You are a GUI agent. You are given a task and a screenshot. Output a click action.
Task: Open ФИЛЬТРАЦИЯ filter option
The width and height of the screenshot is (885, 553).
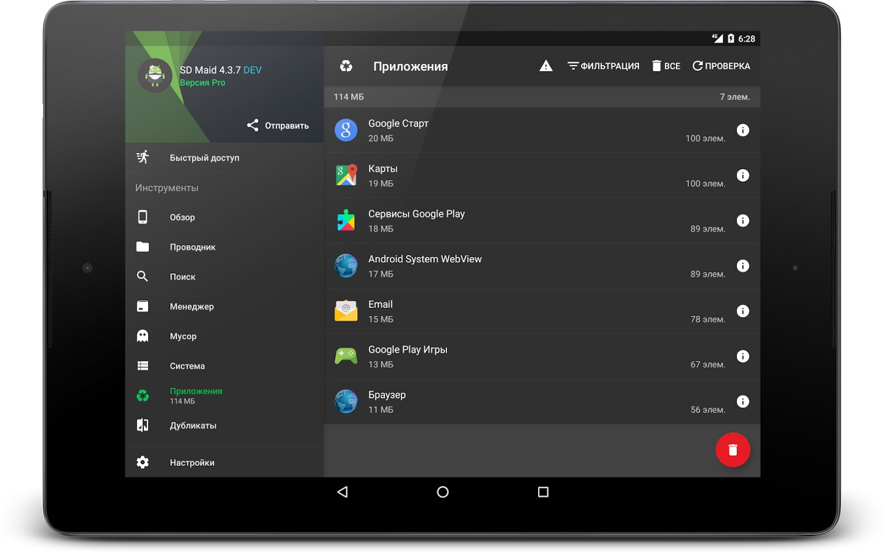click(603, 66)
